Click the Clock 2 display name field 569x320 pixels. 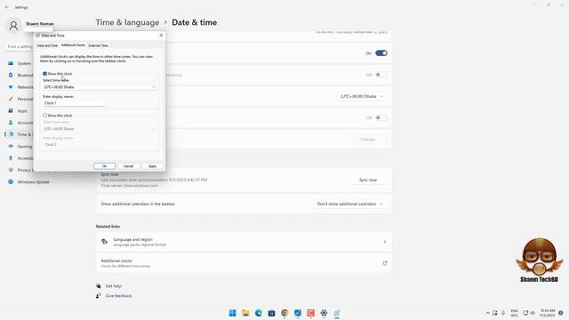(x=74, y=144)
